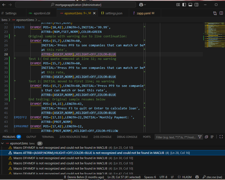Click the Customize Layout icon
The height and width of the screenshot is (180, 225).
point(178,5)
